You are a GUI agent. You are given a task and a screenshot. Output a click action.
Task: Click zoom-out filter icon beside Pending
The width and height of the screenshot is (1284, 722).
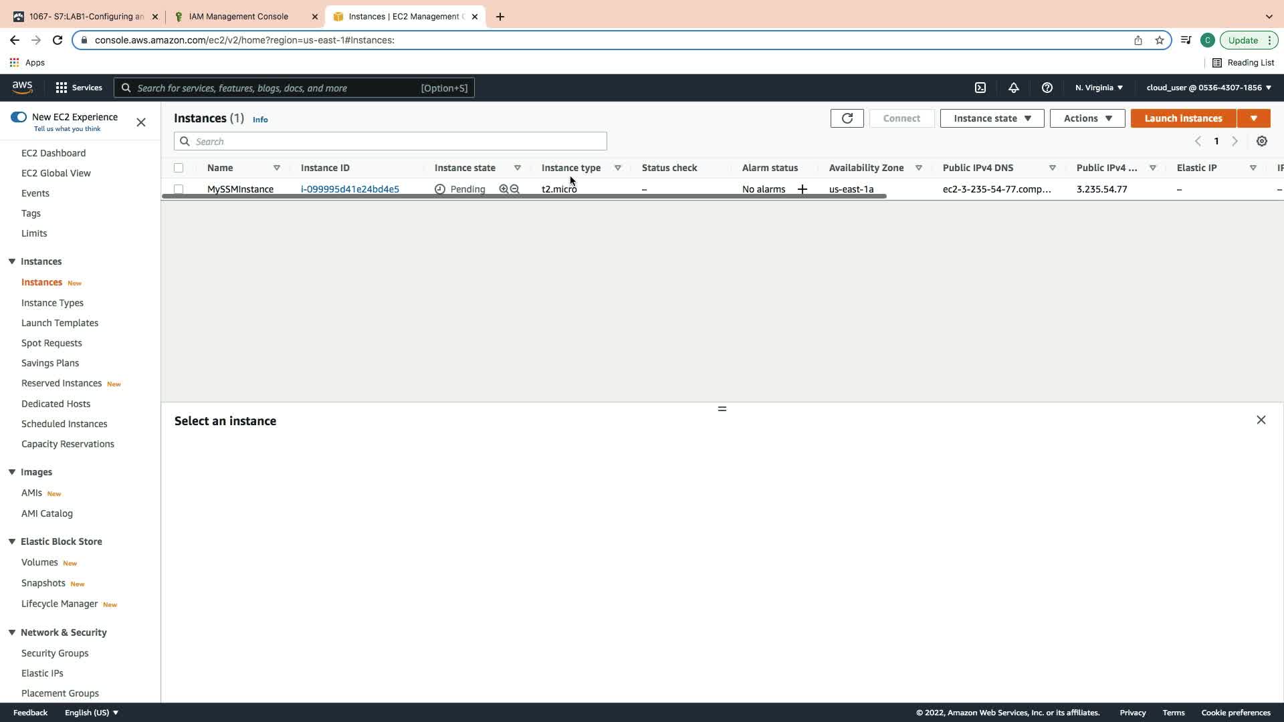515,189
